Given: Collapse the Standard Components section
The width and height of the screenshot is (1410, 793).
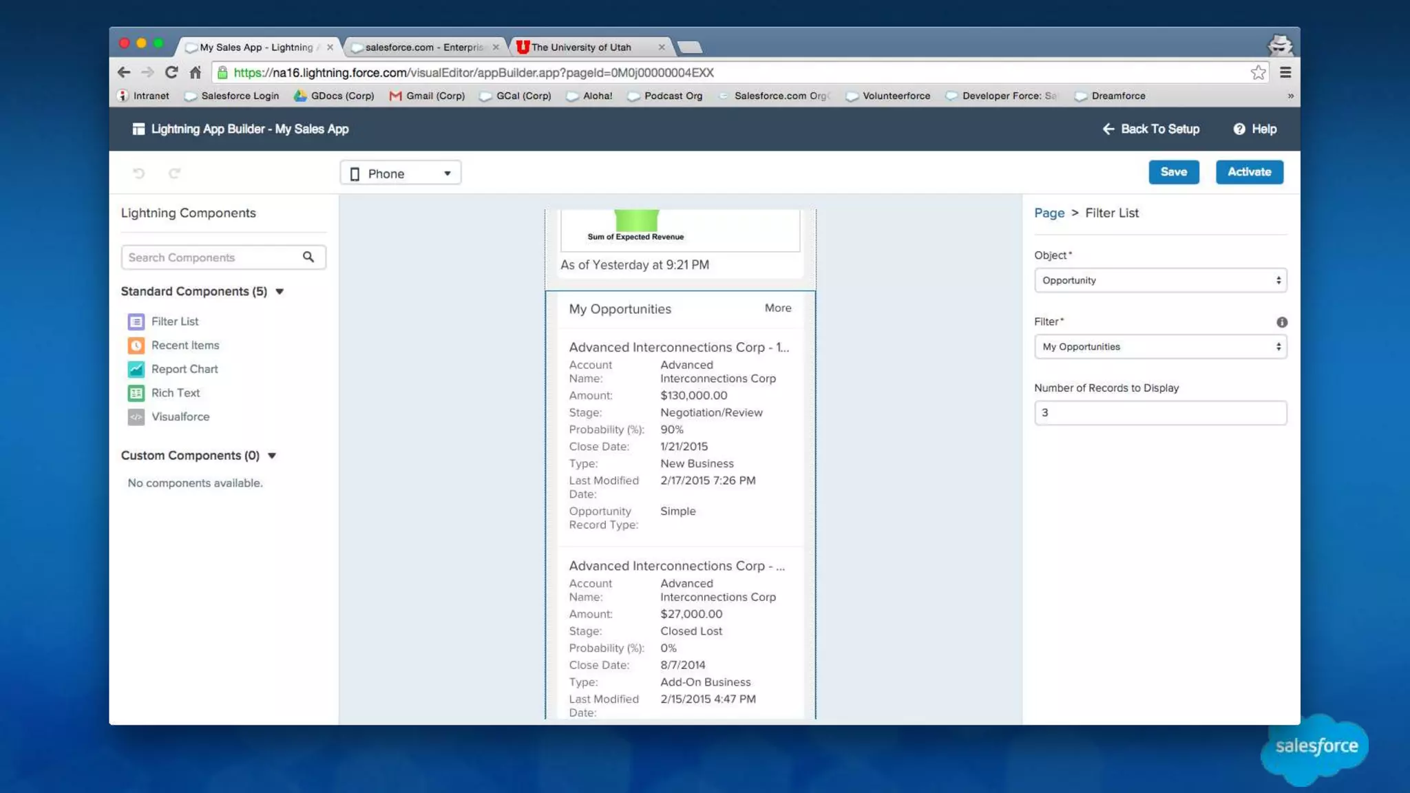Looking at the screenshot, I should point(280,292).
